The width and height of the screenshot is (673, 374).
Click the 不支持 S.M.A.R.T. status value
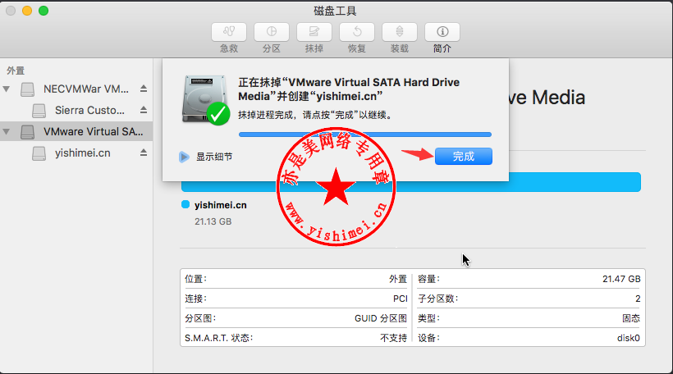(x=394, y=338)
